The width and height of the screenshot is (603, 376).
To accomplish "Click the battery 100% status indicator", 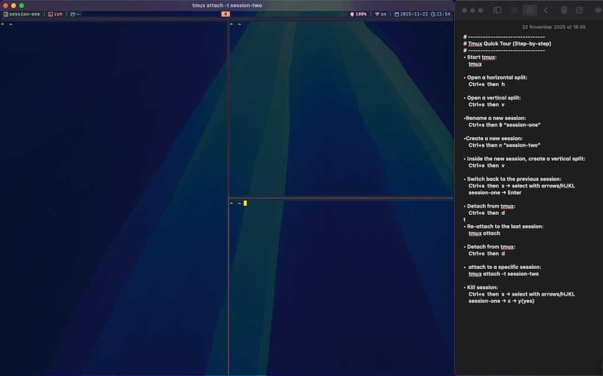I will [x=359, y=14].
